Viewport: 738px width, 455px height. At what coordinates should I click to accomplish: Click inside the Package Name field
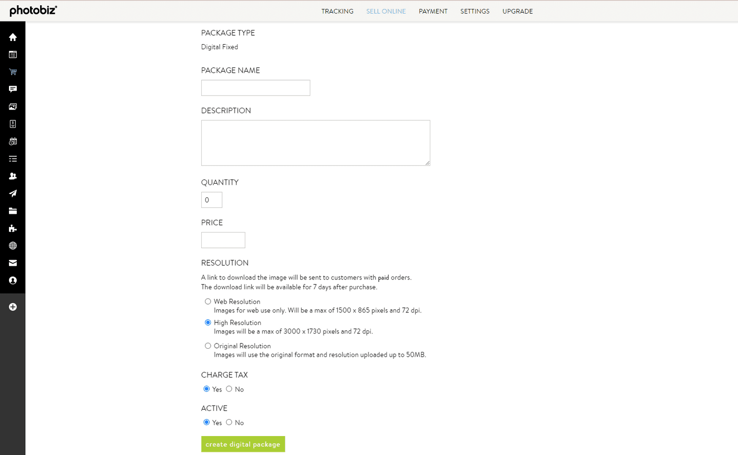(x=255, y=87)
